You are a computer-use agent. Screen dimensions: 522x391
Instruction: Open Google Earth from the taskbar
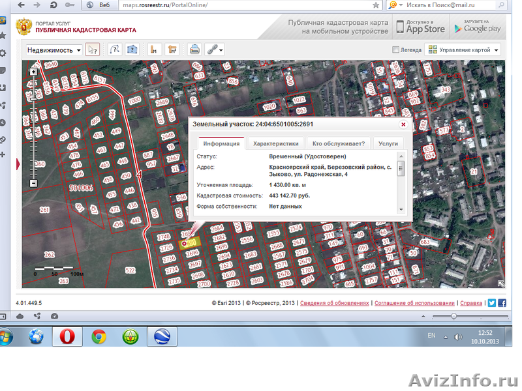pyautogui.click(x=162, y=336)
